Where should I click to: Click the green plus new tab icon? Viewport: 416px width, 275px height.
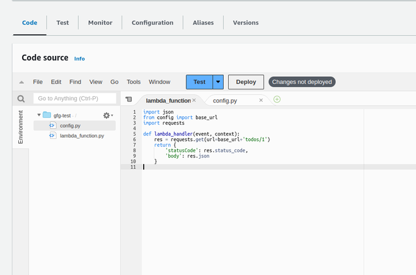click(x=277, y=99)
